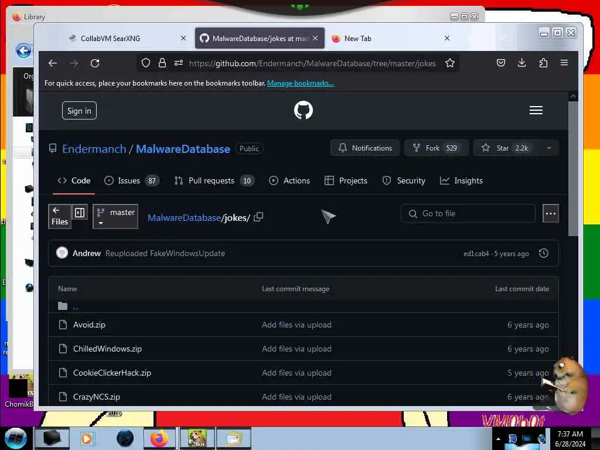Open the Files back button
Viewport: 600px width, 450px height.
[60, 217]
